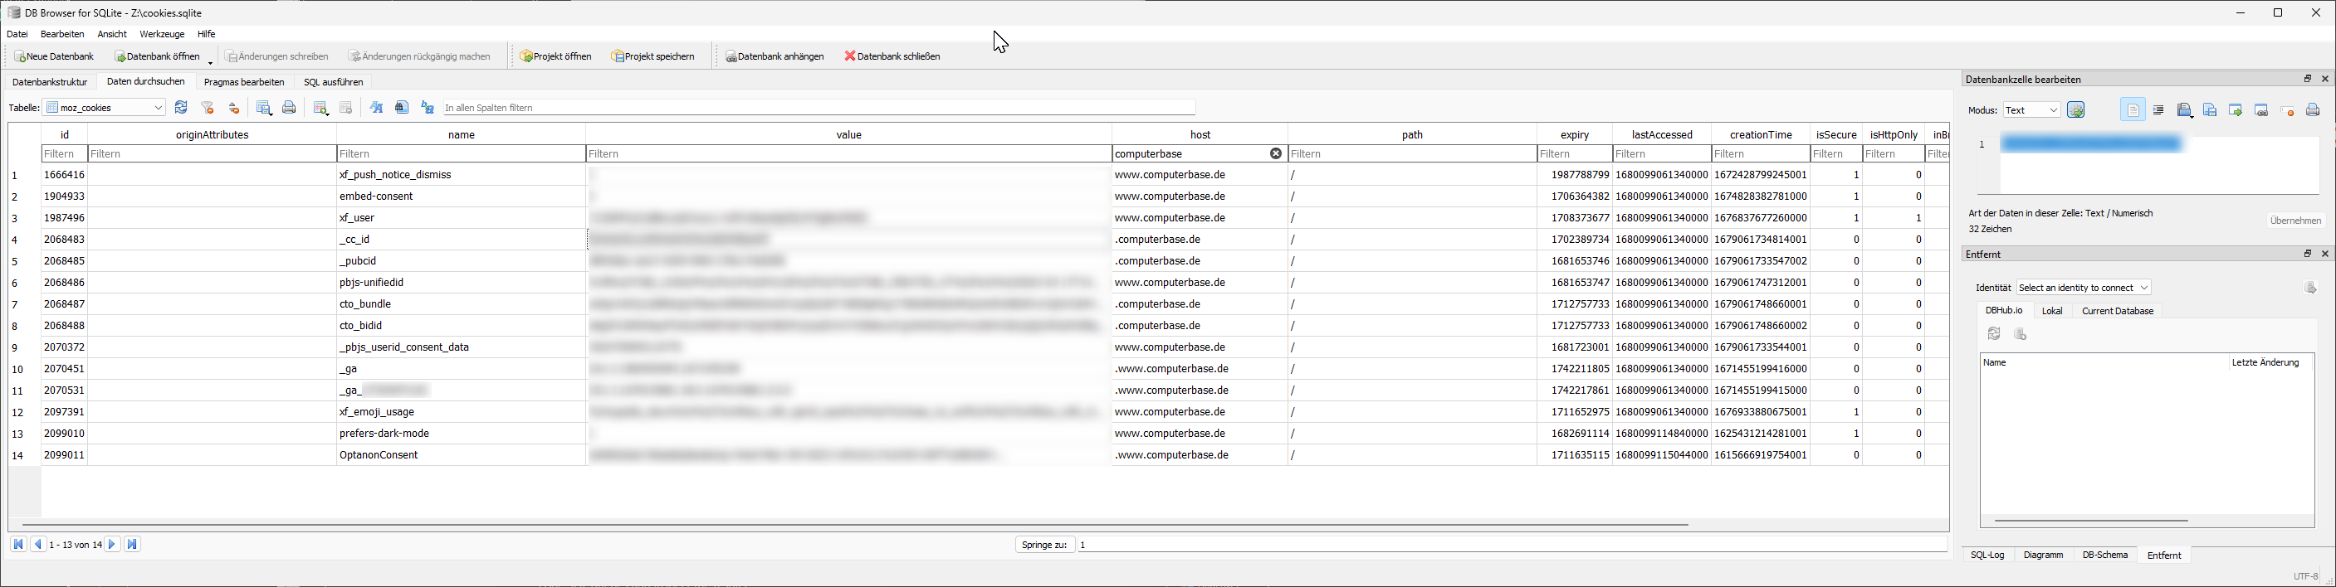Image resolution: width=2336 pixels, height=587 pixels.
Task: Open the Datei menu
Action: point(17,35)
